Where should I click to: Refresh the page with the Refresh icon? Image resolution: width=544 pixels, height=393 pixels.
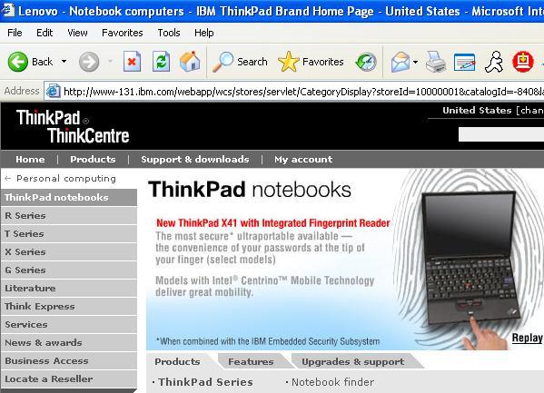[162, 62]
